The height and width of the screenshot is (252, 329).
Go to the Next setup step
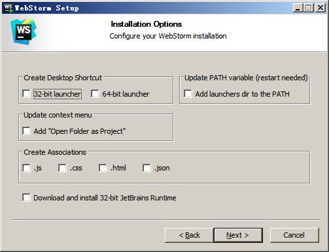click(238, 235)
